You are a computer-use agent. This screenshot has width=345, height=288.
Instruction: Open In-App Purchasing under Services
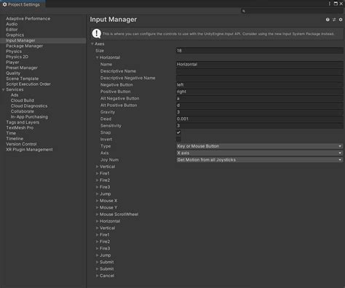pyautogui.click(x=29, y=117)
